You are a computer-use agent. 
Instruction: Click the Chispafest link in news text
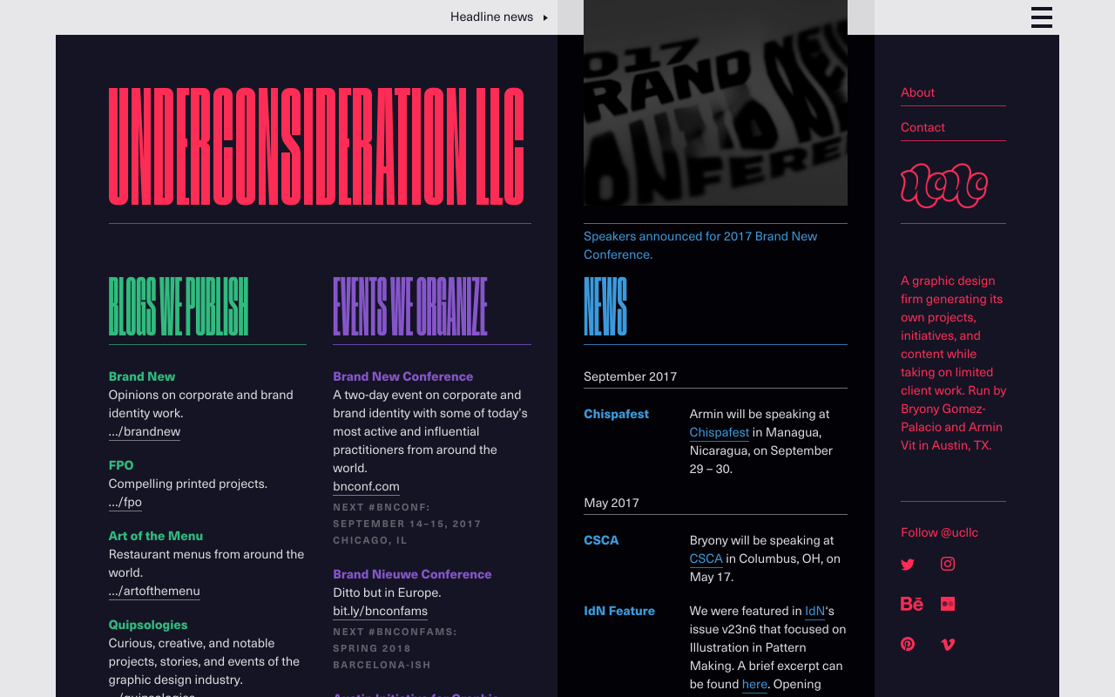pyautogui.click(x=720, y=432)
